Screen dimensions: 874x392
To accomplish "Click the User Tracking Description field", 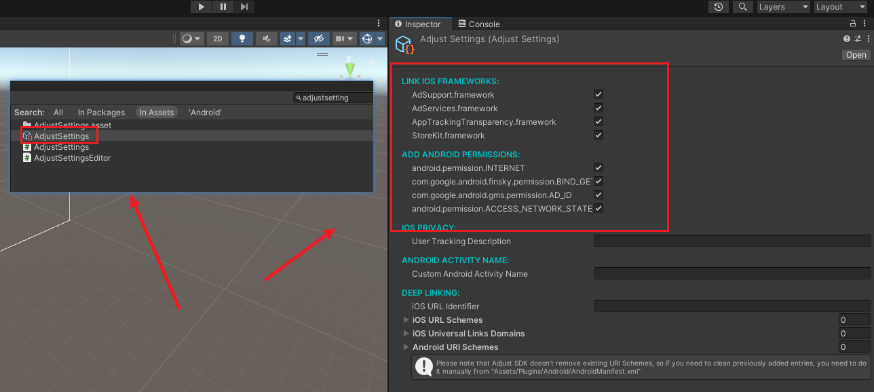I will click(x=732, y=241).
